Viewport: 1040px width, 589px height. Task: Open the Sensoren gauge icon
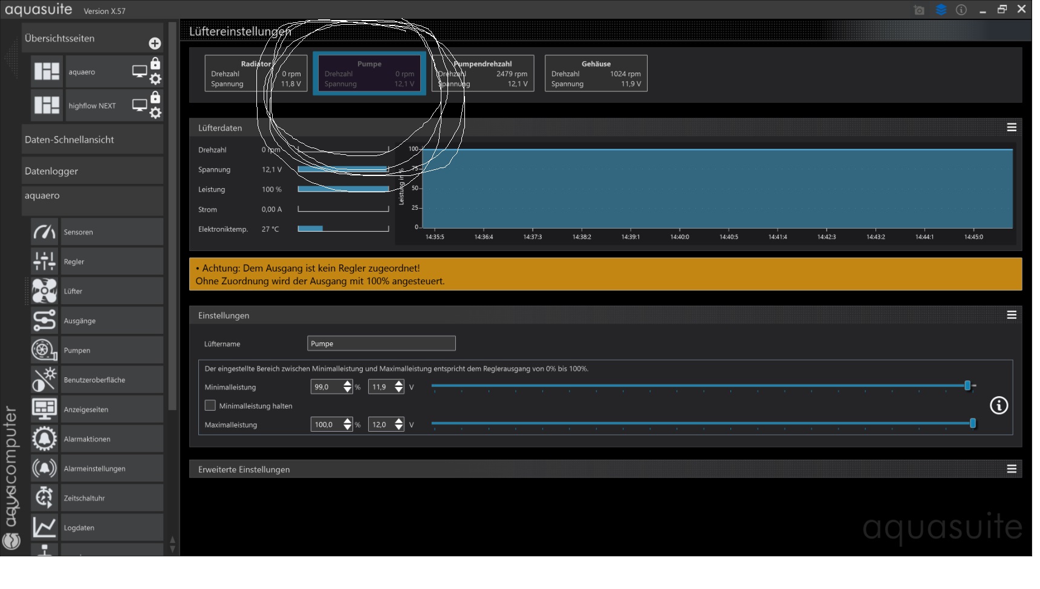(44, 232)
